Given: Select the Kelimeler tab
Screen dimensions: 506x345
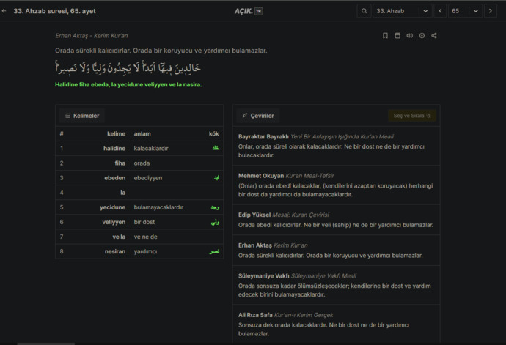Looking at the screenshot, I should click(x=82, y=116).
